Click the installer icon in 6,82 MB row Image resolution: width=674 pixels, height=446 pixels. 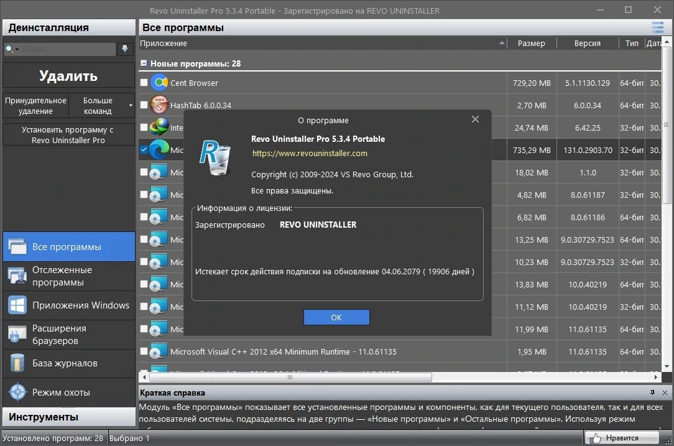pyautogui.click(x=159, y=216)
